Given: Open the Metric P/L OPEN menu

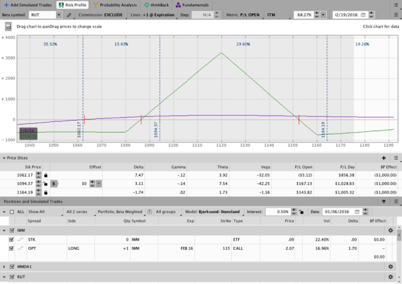Looking at the screenshot, I should point(243,15).
